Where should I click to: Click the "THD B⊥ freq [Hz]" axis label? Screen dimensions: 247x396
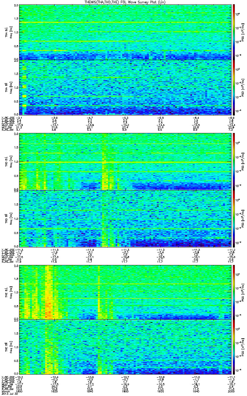click(x=8, y=162)
